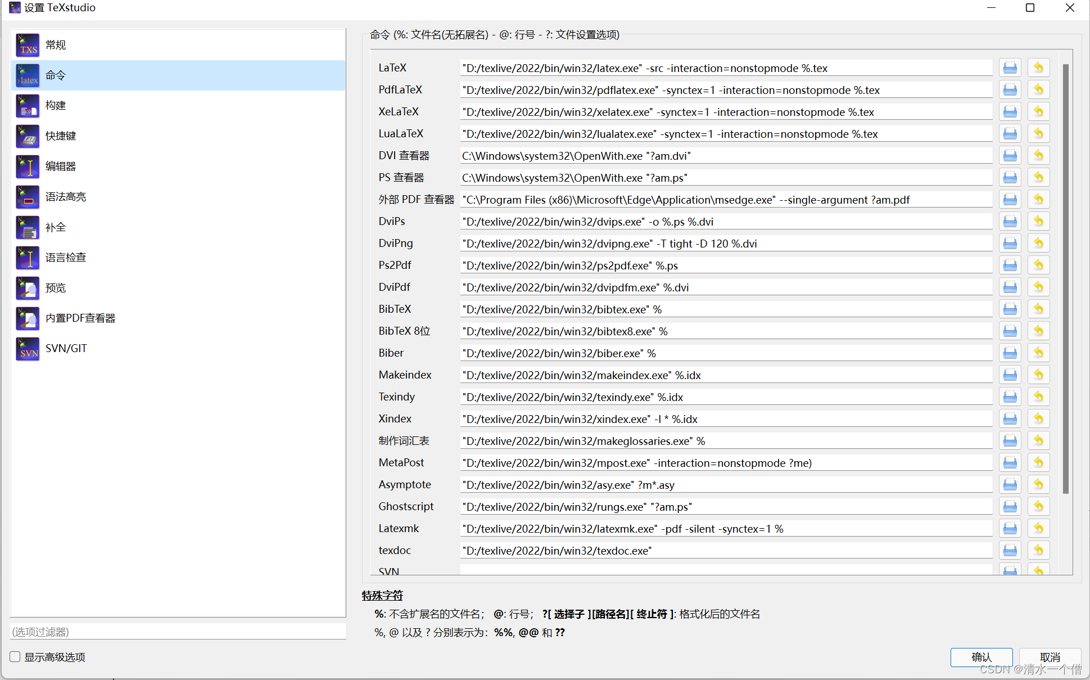Click the option filter input field
Image resolution: width=1090 pixels, height=680 pixels.
click(x=178, y=632)
